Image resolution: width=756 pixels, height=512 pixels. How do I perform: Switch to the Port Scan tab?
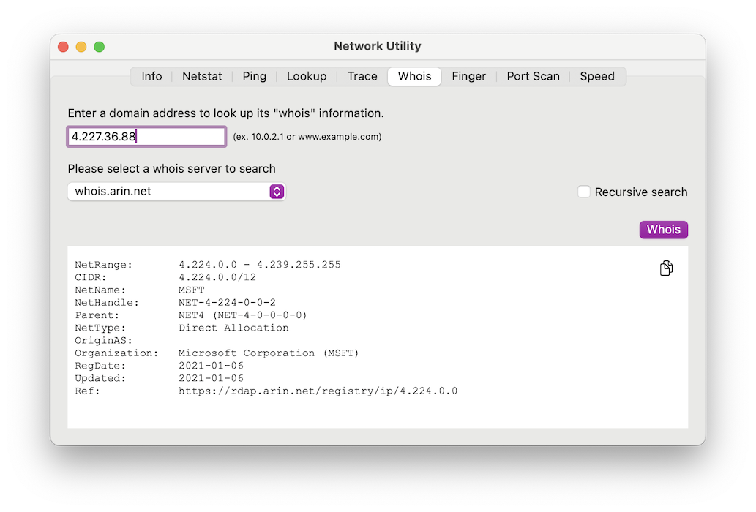pos(533,76)
